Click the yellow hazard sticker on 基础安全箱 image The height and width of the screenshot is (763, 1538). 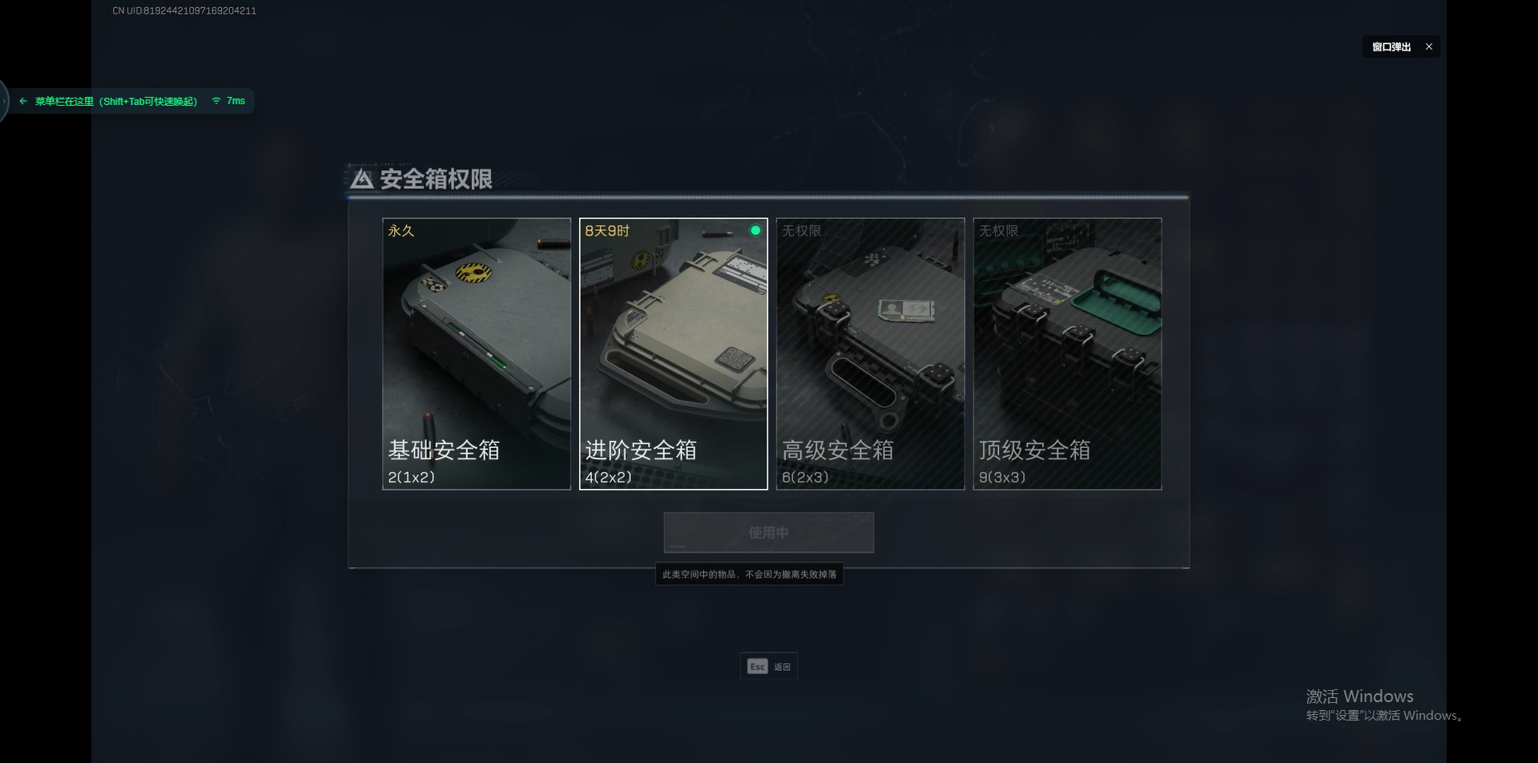[x=473, y=272]
